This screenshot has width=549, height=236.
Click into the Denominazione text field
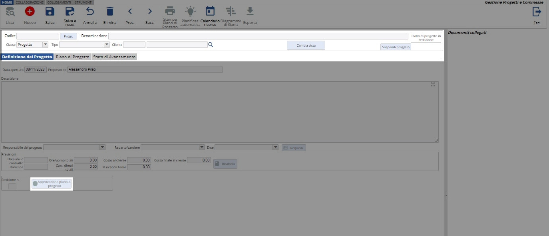tap(258, 36)
